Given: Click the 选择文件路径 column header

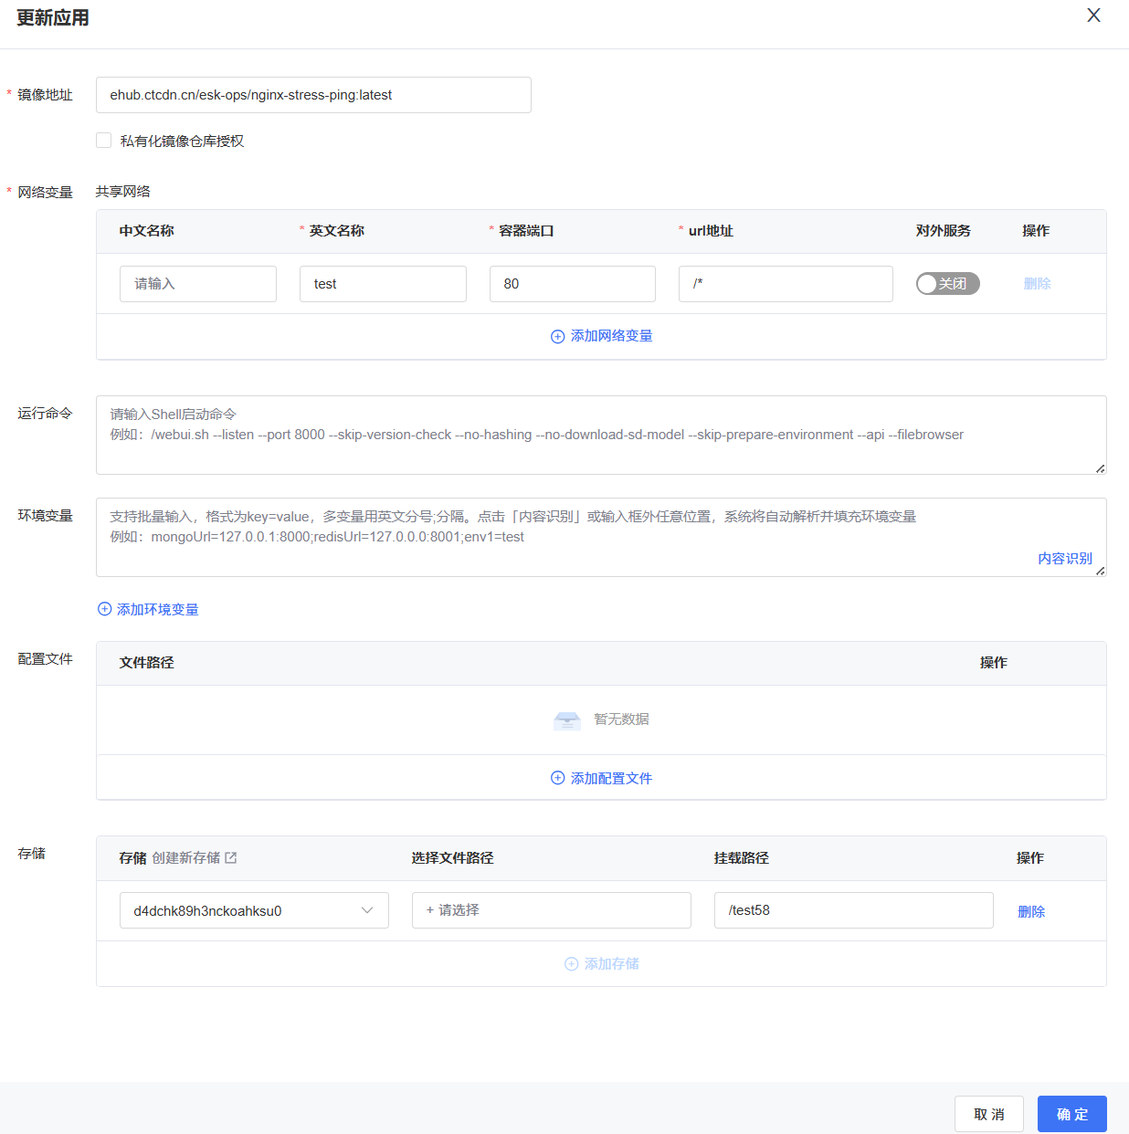Looking at the screenshot, I should (x=452, y=857).
